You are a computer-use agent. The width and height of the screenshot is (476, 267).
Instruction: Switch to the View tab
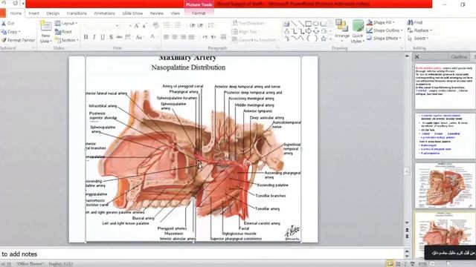[176, 13]
